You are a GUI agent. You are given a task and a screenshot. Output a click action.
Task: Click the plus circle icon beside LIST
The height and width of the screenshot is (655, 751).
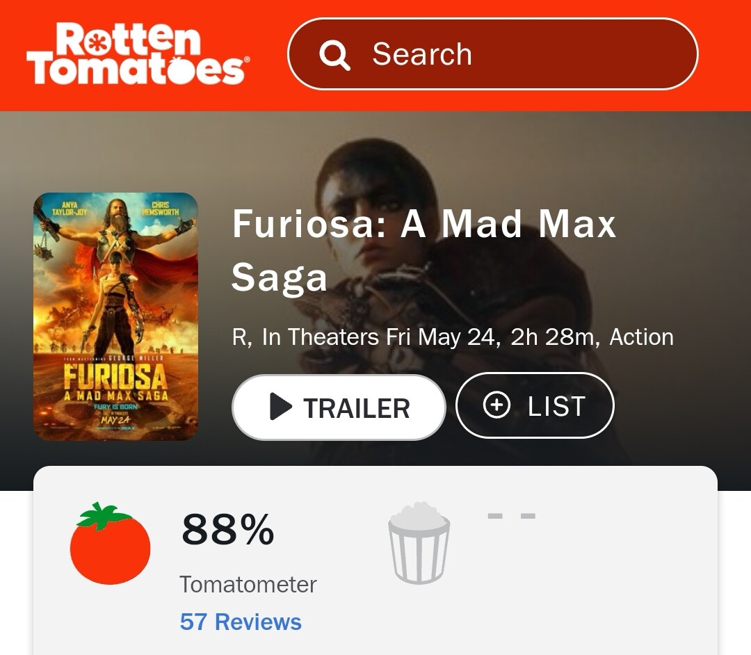[496, 406]
